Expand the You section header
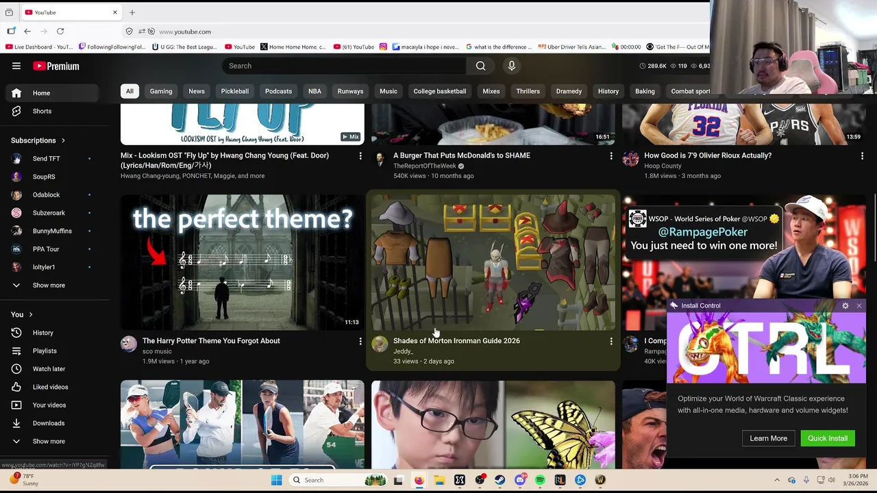This screenshot has width=877, height=493. [22, 314]
